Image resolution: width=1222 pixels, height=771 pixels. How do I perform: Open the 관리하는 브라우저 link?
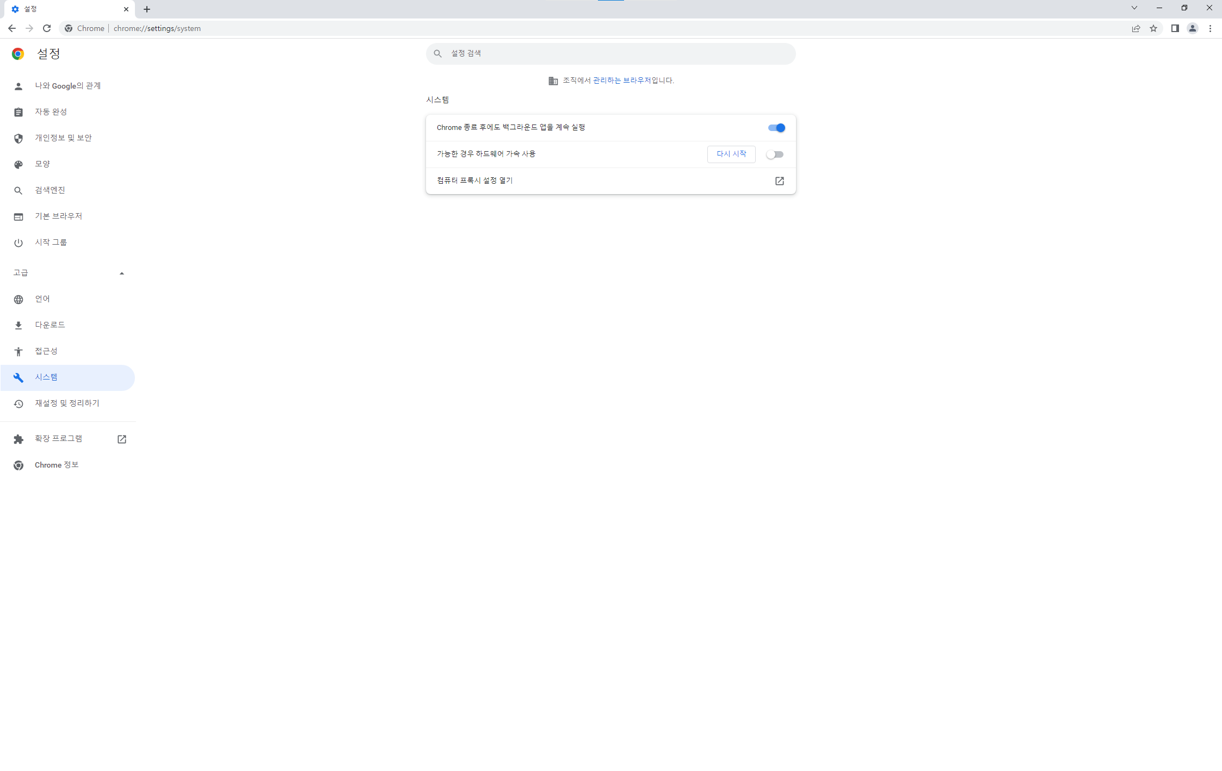pos(621,80)
